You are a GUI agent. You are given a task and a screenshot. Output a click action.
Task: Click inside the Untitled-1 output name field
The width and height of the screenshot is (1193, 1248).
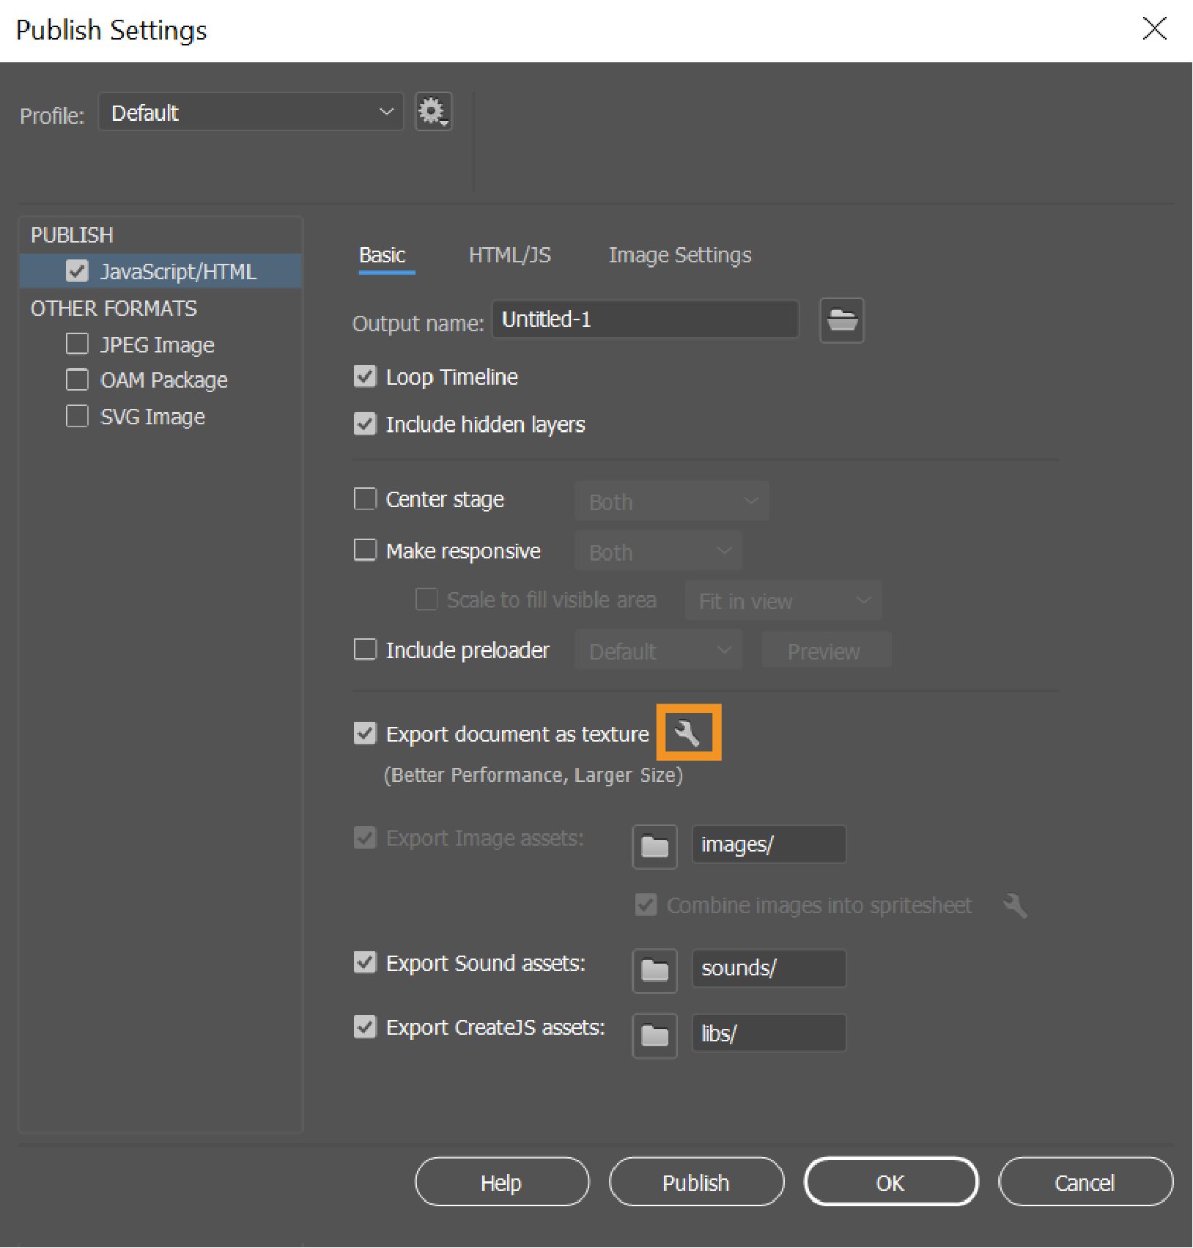tap(645, 320)
